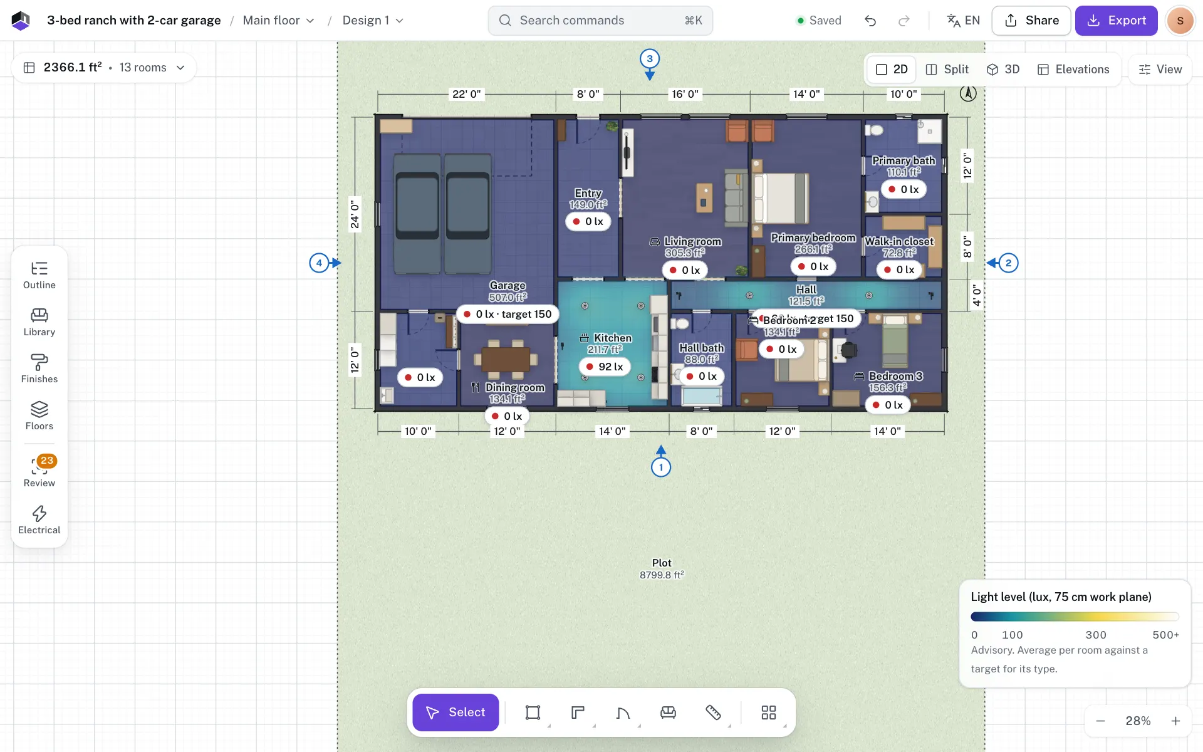Open the View settings
Viewport: 1203px width, 752px height.
1160,70
